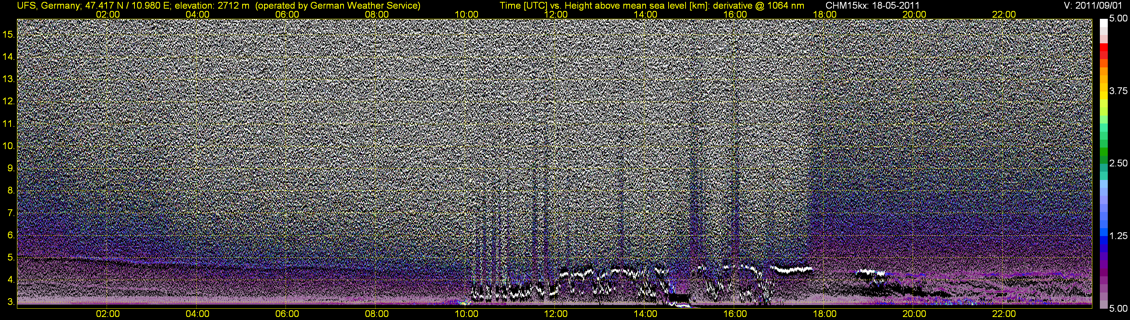Viewport: 1130px width, 320px height.
Task: Click the 15. km height axis label
Action: point(9,34)
